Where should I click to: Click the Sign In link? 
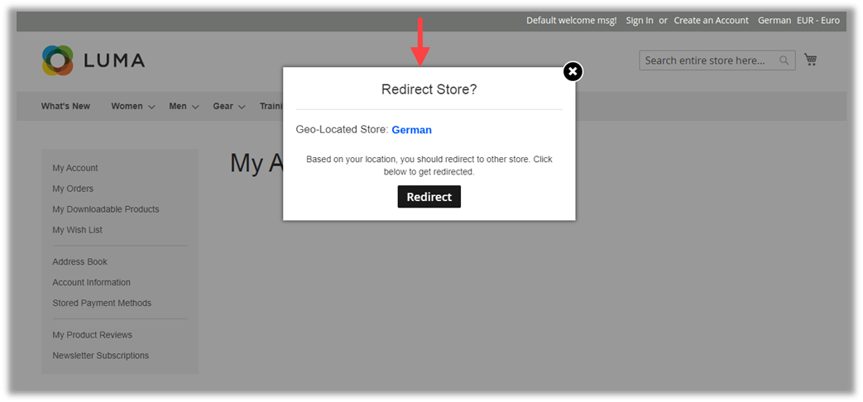[x=639, y=21]
